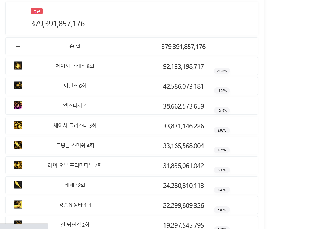The image size is (326, 229).
Task: Click the 레이 오브 프리미티브 skill icon
Action: click(x=18, y=165)
